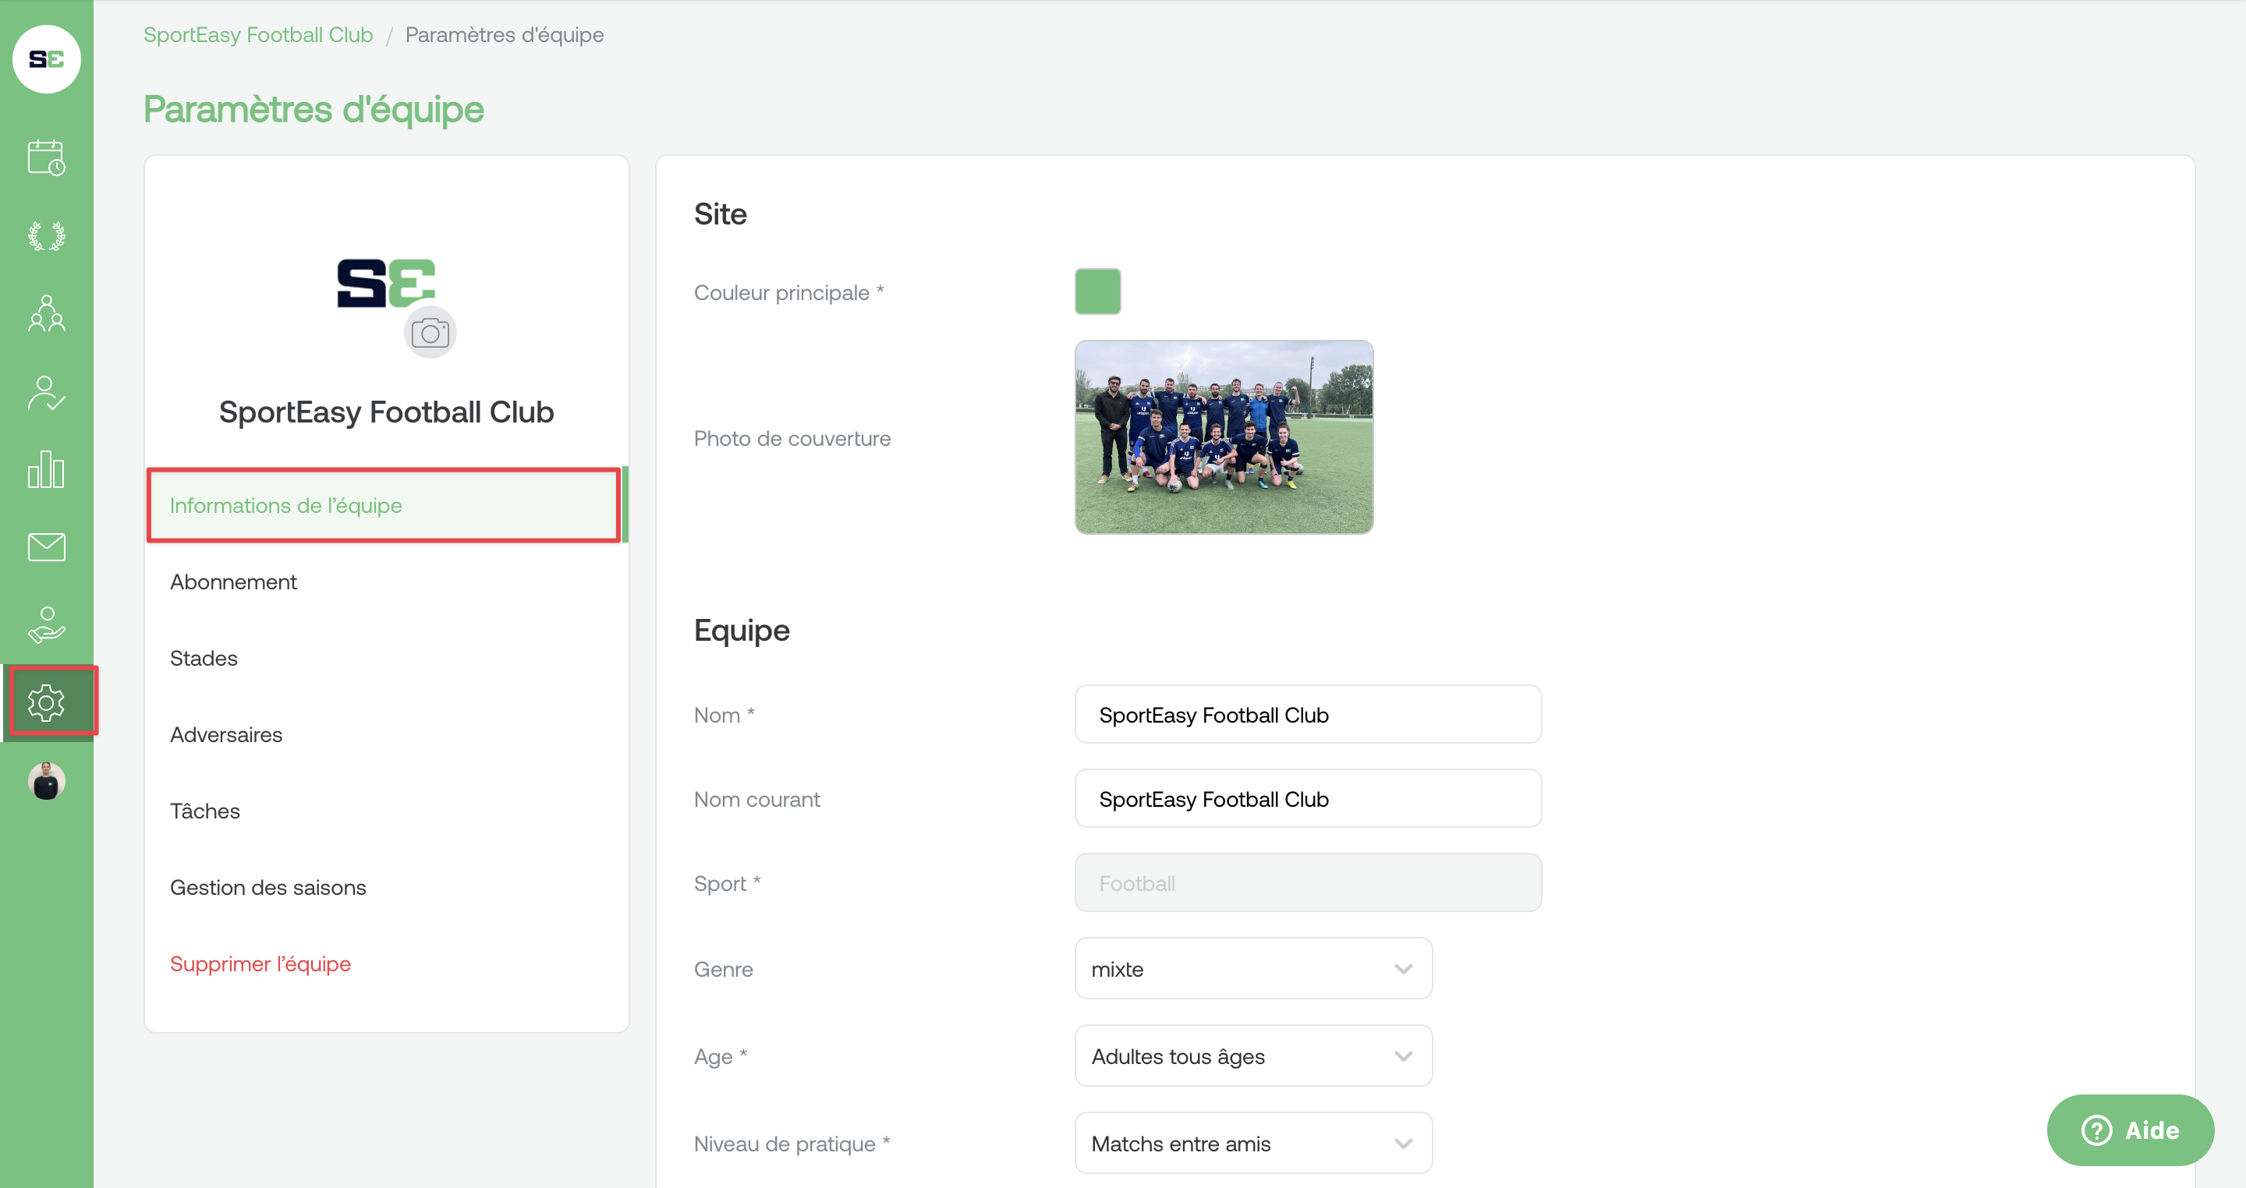Open the Age dropdown
This screenshot has width=2246, height=1188.
coord(1253,1055)
